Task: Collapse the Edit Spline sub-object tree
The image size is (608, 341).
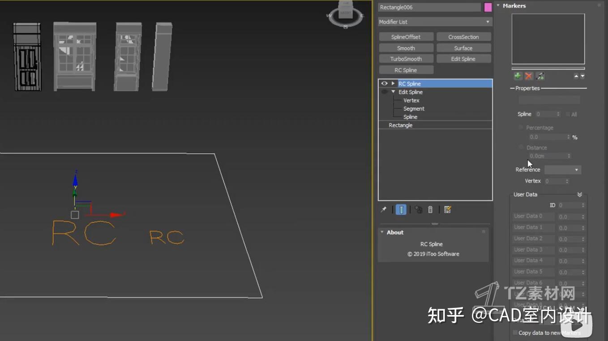Action: pyautogui.click(x=393, y=92)
